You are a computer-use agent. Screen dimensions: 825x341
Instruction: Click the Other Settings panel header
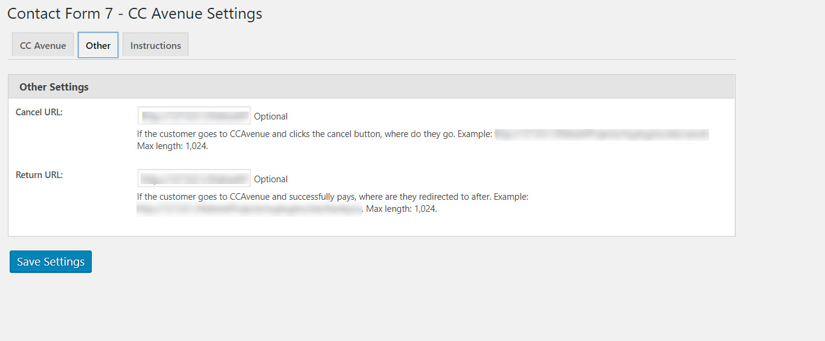coord(54,87)
